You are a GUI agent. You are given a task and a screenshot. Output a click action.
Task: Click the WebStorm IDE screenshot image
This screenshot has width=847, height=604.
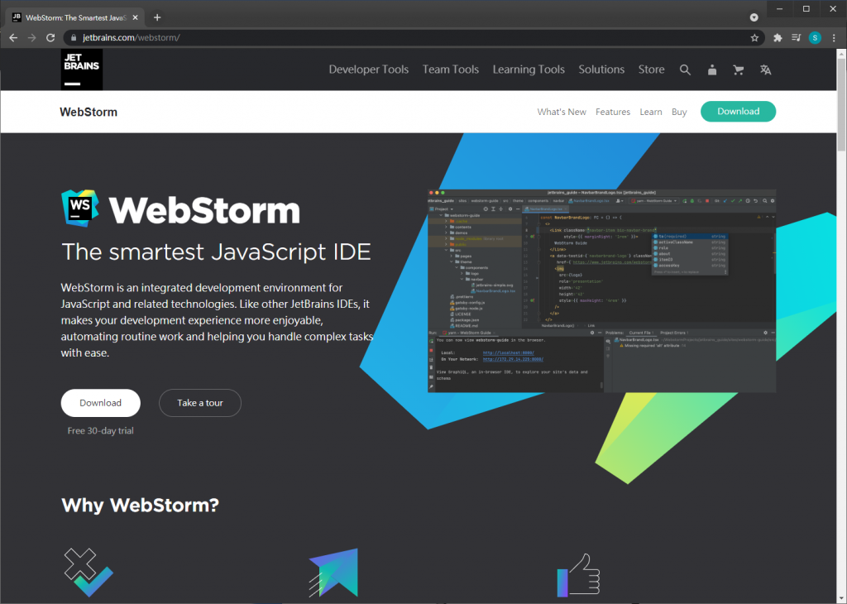coord(602,291)
